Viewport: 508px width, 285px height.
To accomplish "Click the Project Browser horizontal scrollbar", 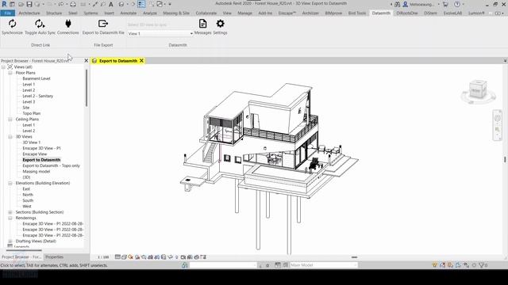I will [25, 250].
